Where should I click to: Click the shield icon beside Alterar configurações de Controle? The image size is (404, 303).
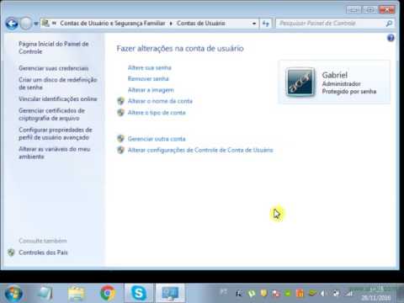coord(120,150)
